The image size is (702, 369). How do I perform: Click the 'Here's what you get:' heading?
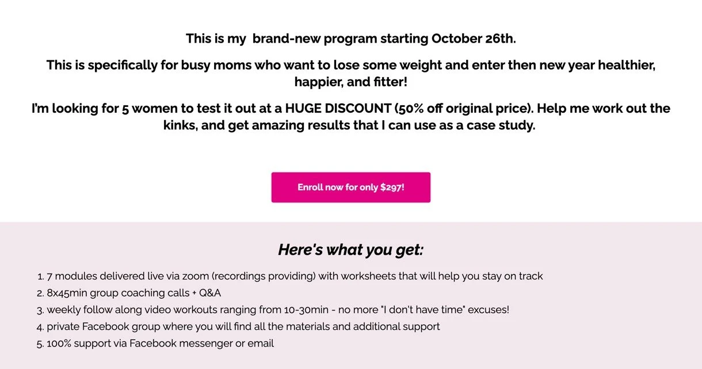point(350,250)
